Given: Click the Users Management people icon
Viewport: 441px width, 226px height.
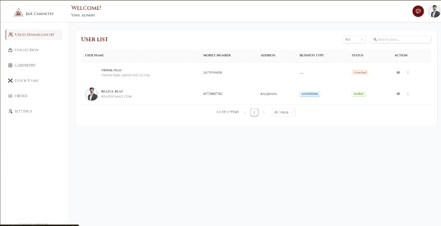Looking at the screenshot, I should point(11,34).
